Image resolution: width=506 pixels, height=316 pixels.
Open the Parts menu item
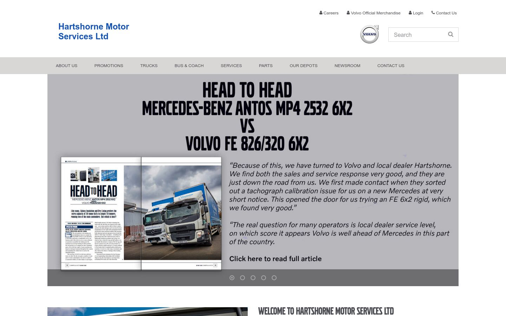tap(266, 66)
